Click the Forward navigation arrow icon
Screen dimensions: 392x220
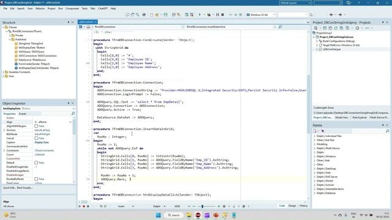[x=341, y=15]
